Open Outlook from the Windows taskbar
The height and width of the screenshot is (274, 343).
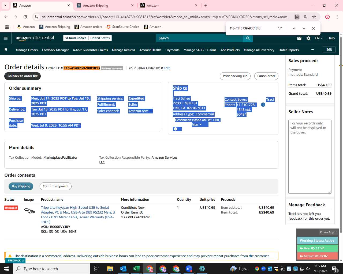click(x=123, y=269)
